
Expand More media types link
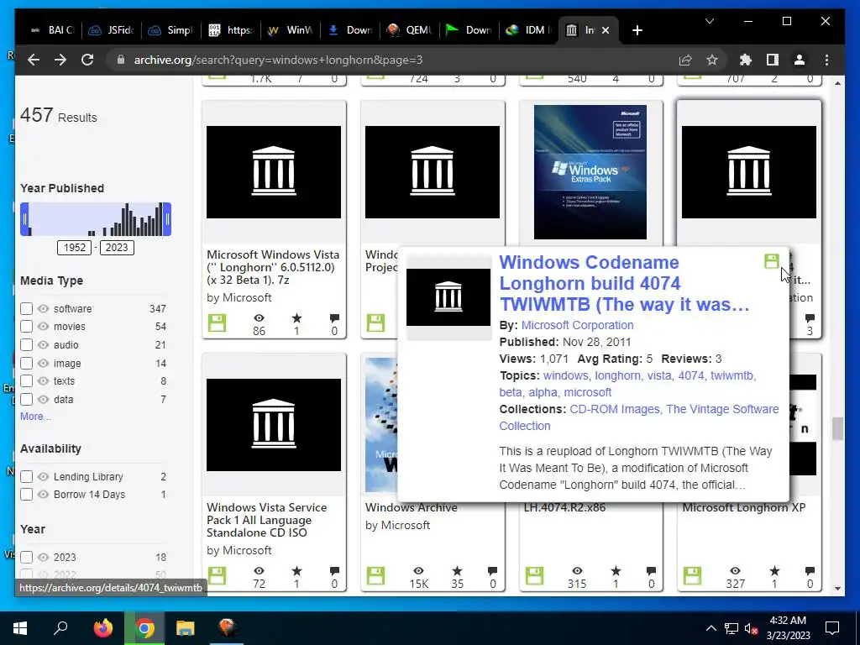[x=35, y=417]
